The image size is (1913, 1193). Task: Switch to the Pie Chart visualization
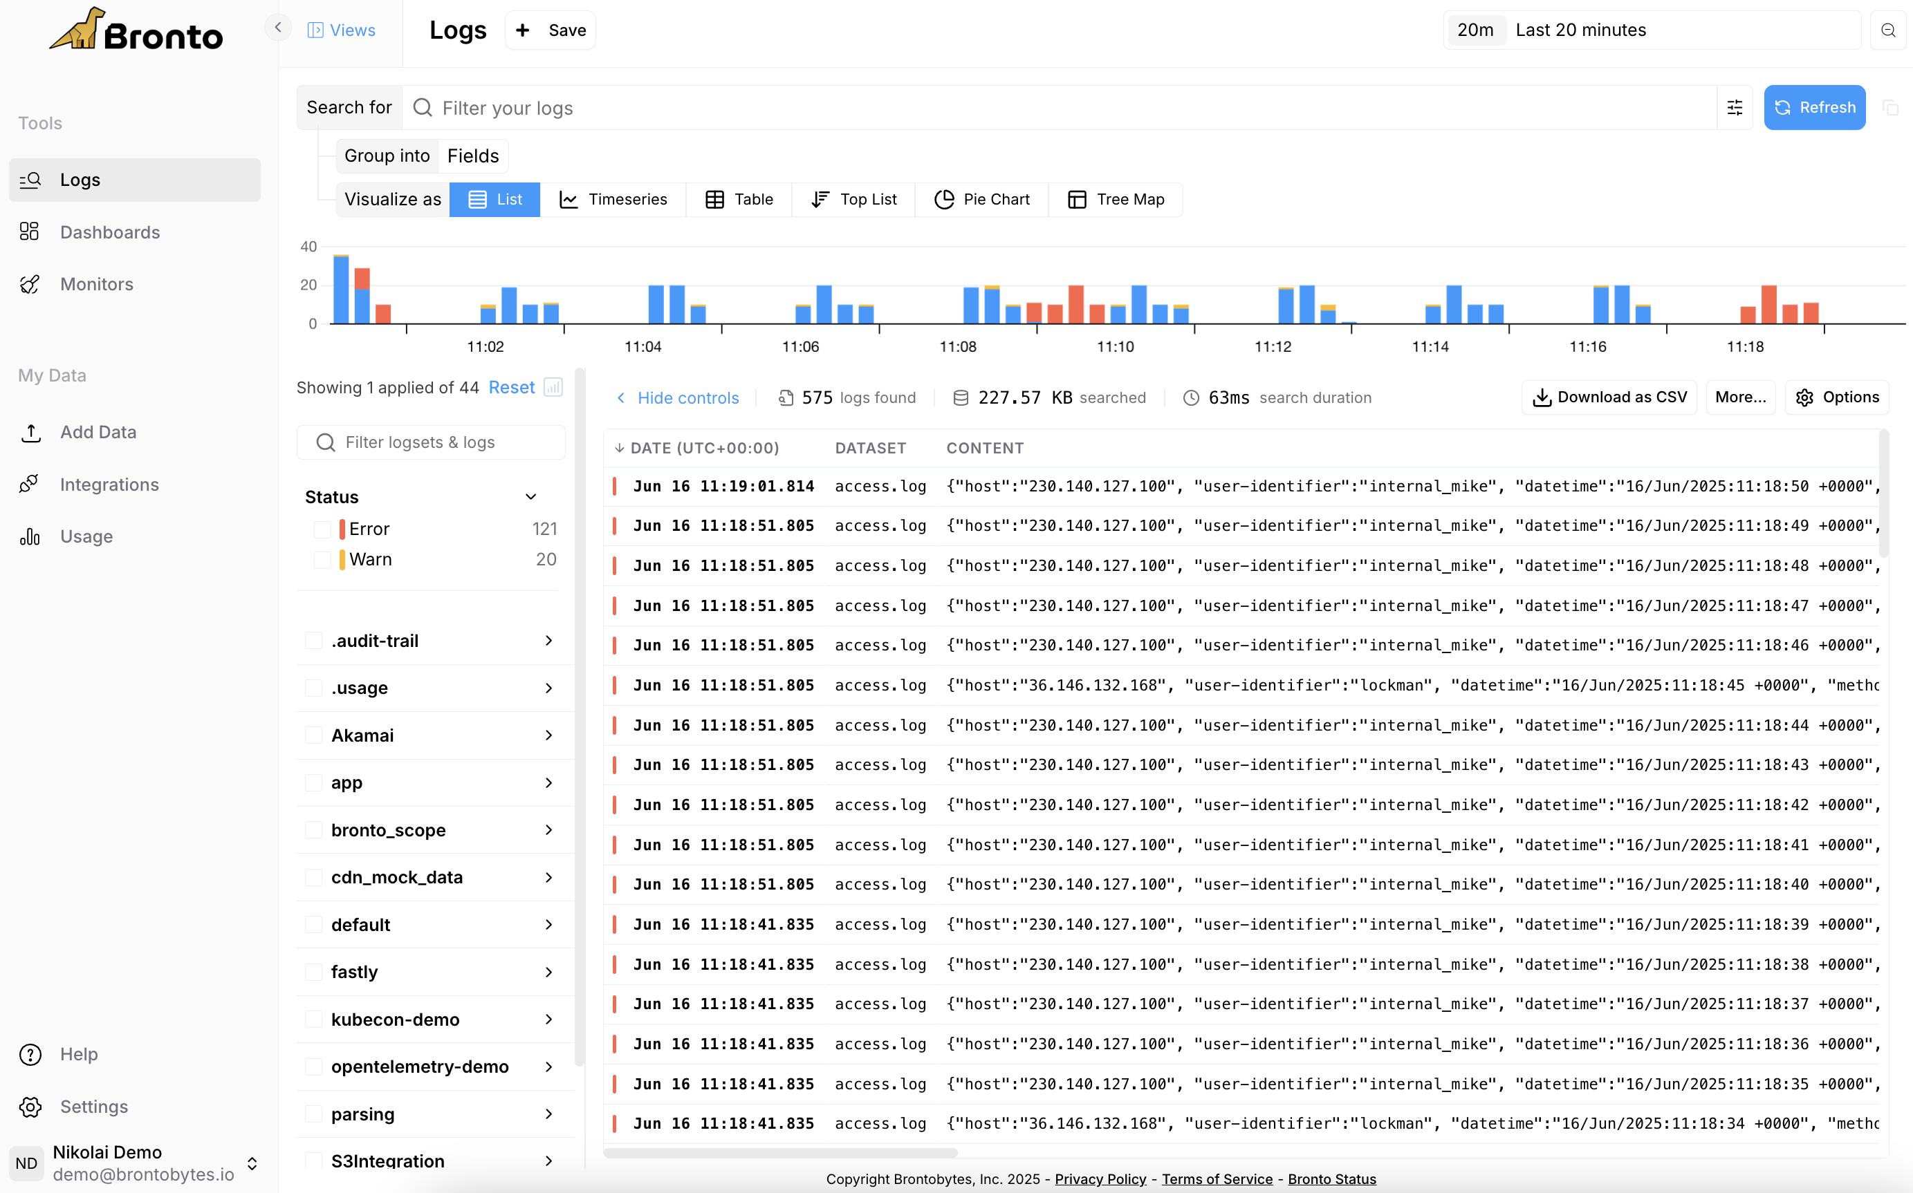[x=981, y=199]
